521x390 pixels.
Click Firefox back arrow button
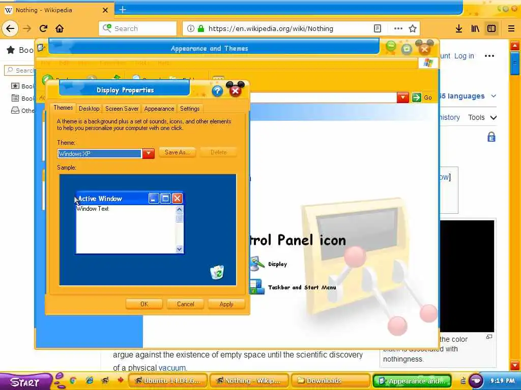tap(10, 28)
